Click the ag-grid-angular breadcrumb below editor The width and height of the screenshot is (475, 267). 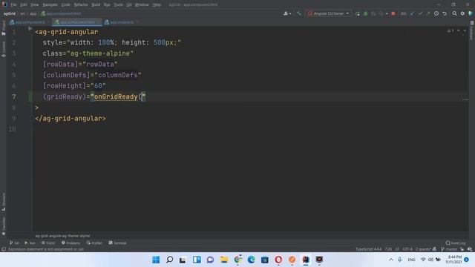click(62, 236)
